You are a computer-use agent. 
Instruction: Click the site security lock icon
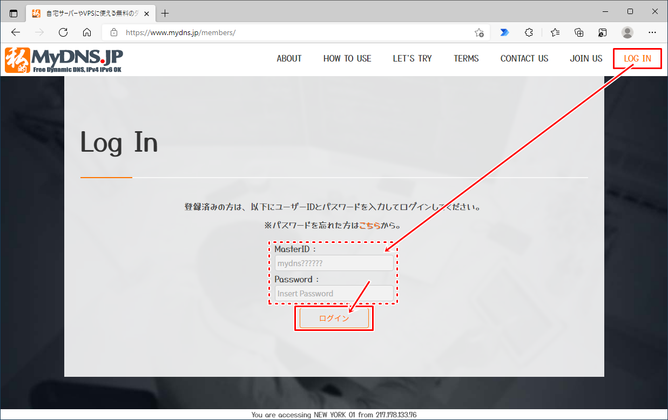(x=113, y=32)
